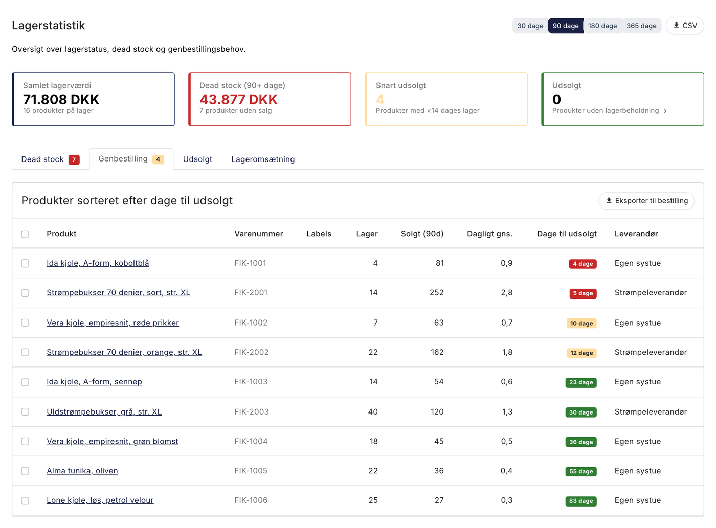
Task: Switch to the Dead stock tab
Action: [50, 159]
